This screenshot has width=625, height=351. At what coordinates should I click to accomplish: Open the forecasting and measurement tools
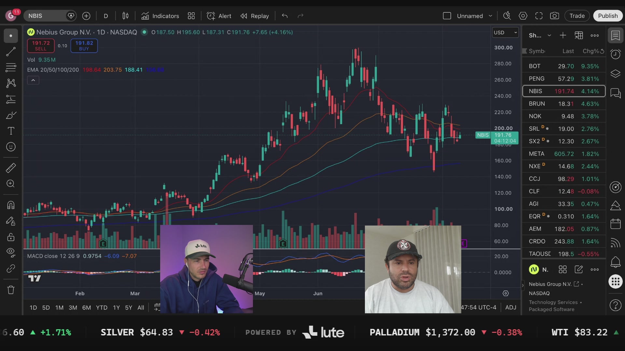(x=11, y=99)
